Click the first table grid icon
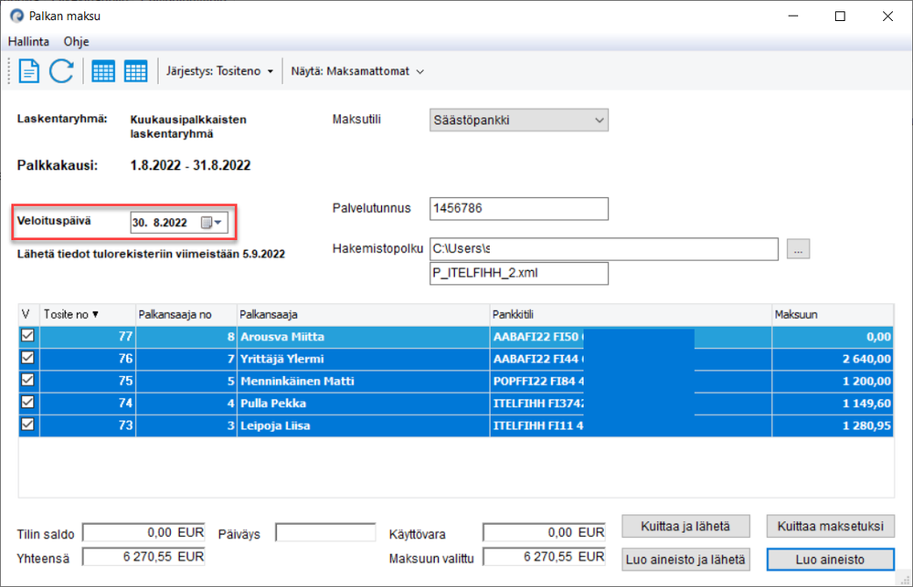This screenshot has width=913, height=587. tap(103, 71)
